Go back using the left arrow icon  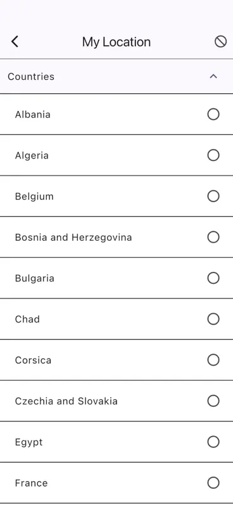tap(15, 42)
